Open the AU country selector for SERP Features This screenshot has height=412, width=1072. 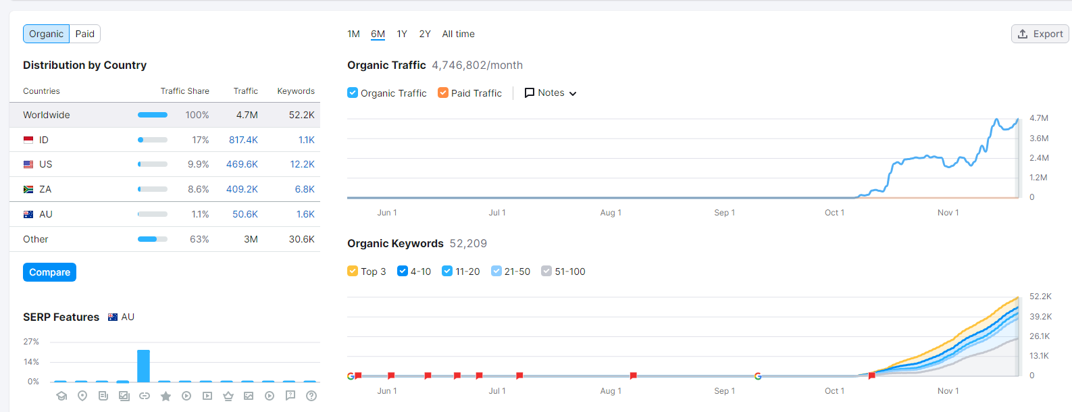122,317
